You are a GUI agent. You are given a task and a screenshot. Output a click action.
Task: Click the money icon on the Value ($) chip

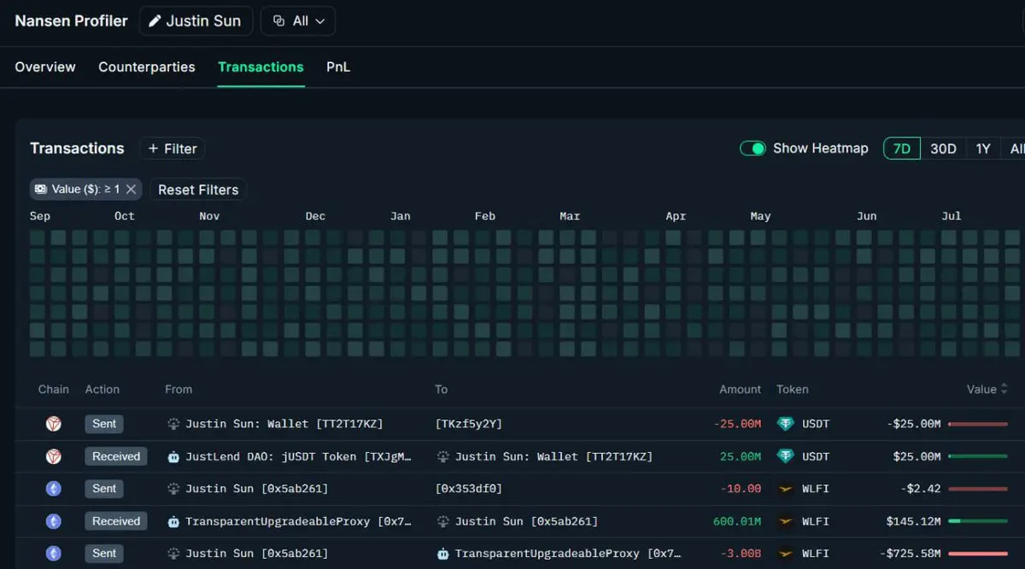point(40,189)
